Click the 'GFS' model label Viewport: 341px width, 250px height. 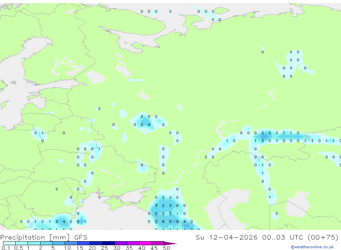pyautogui.click(x=81, y=237)
